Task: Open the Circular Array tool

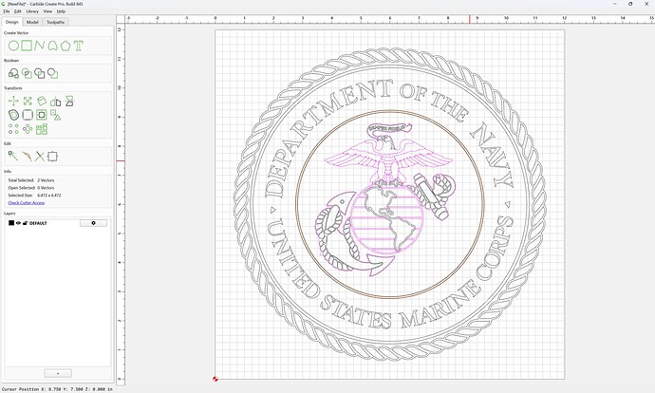Action: 28,129
